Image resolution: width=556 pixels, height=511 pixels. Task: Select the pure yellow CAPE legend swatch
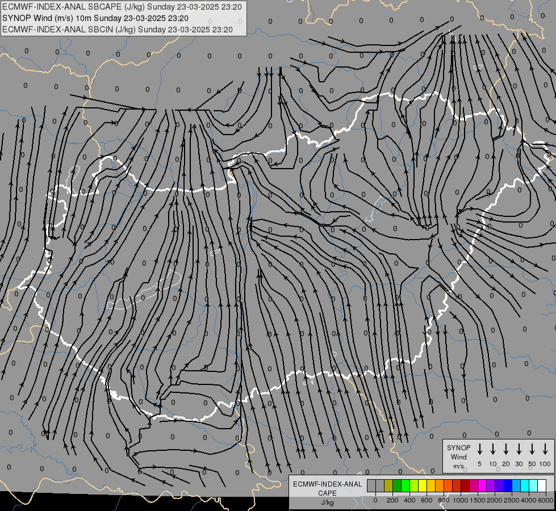(423, 485)
